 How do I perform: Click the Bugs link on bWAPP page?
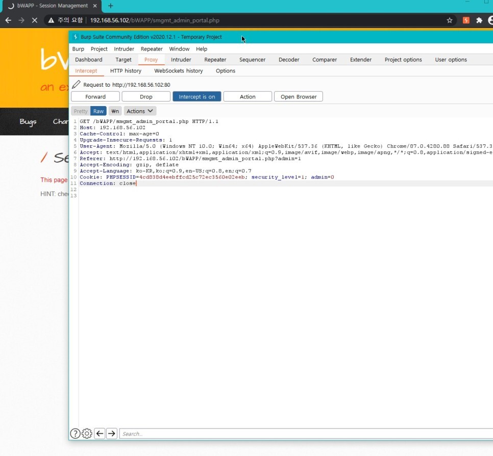[28, 121]
